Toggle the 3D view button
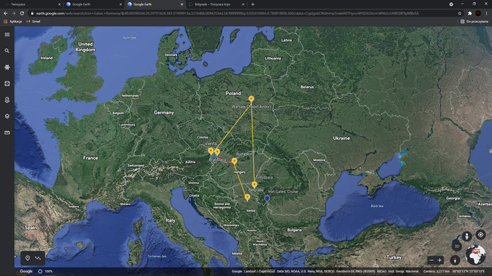The width and height of the screenshot is (492, 276). click(x=457, y=246)
